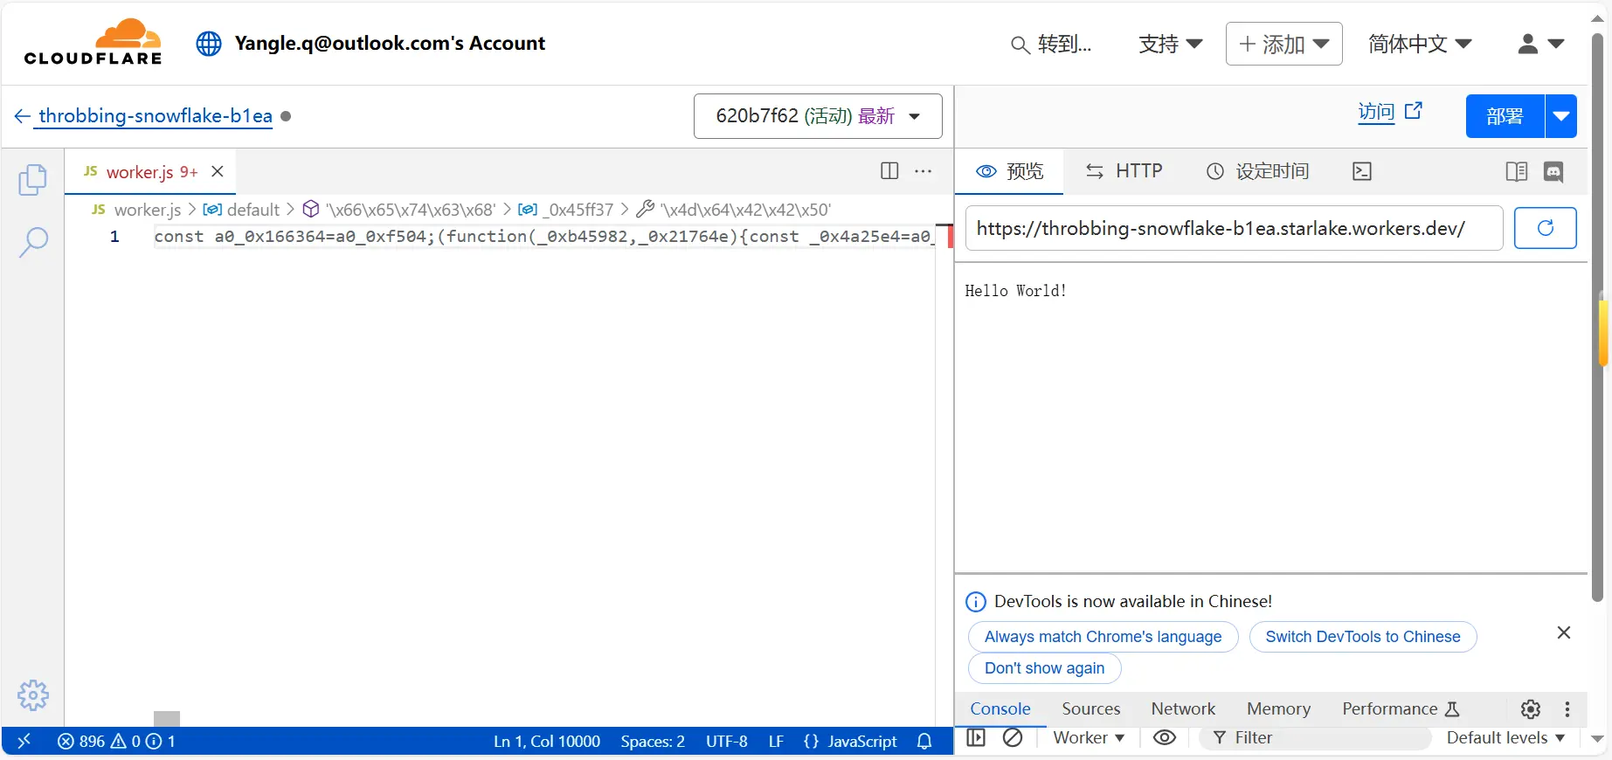
Task: Click the 转到... search text
Action: coord(1064,44)
